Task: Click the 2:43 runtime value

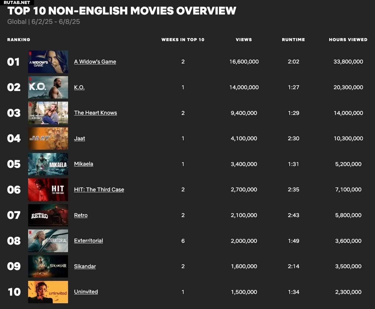Action: click(293, 215)
